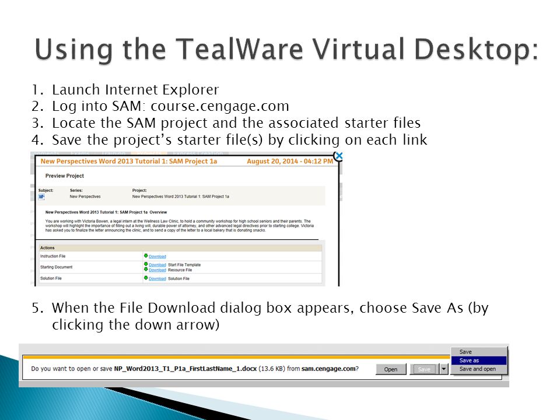Close the Preview Project popup with the X icon

[338, 156]
